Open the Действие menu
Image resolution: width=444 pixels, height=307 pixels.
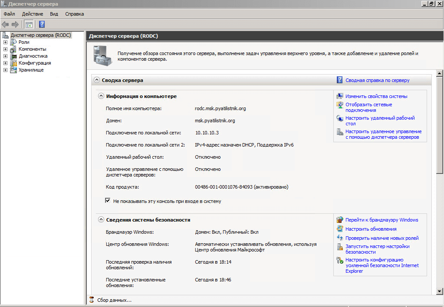(32, 14)
